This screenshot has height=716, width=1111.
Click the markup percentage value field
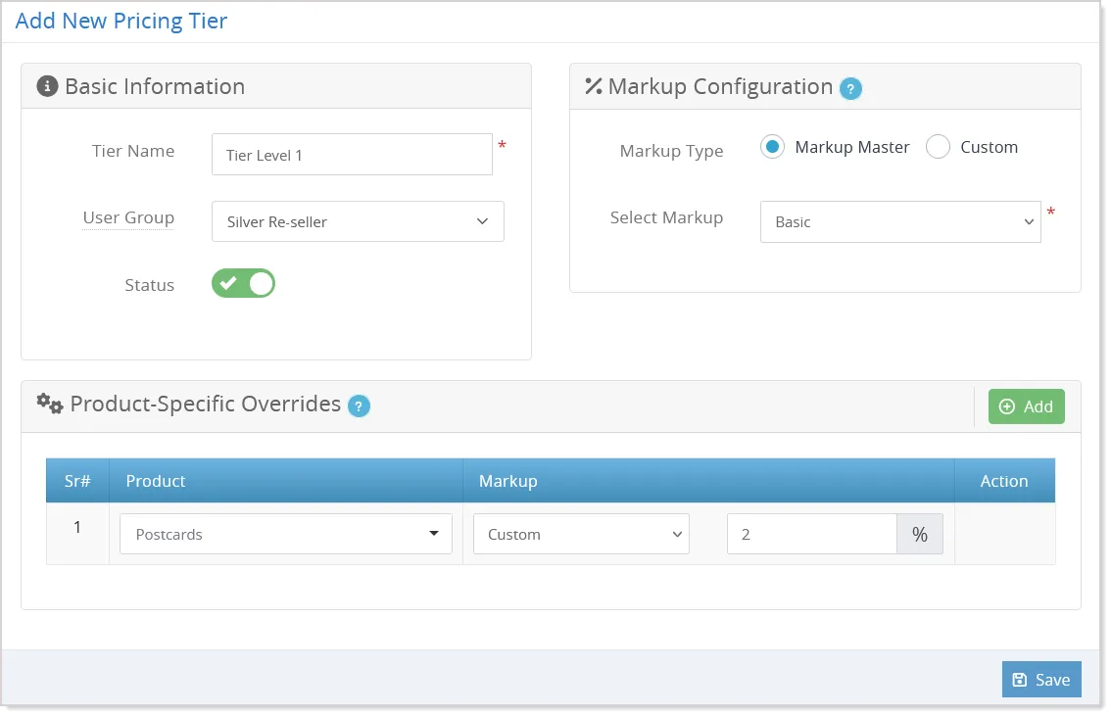(812, 534)
